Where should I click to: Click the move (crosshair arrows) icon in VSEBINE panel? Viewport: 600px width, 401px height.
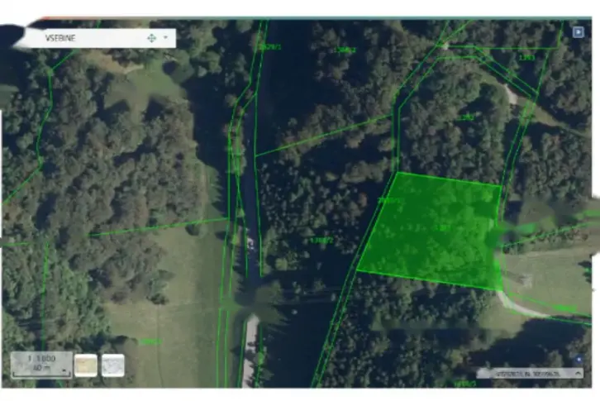pyautogui.click(x=151, y=38)
